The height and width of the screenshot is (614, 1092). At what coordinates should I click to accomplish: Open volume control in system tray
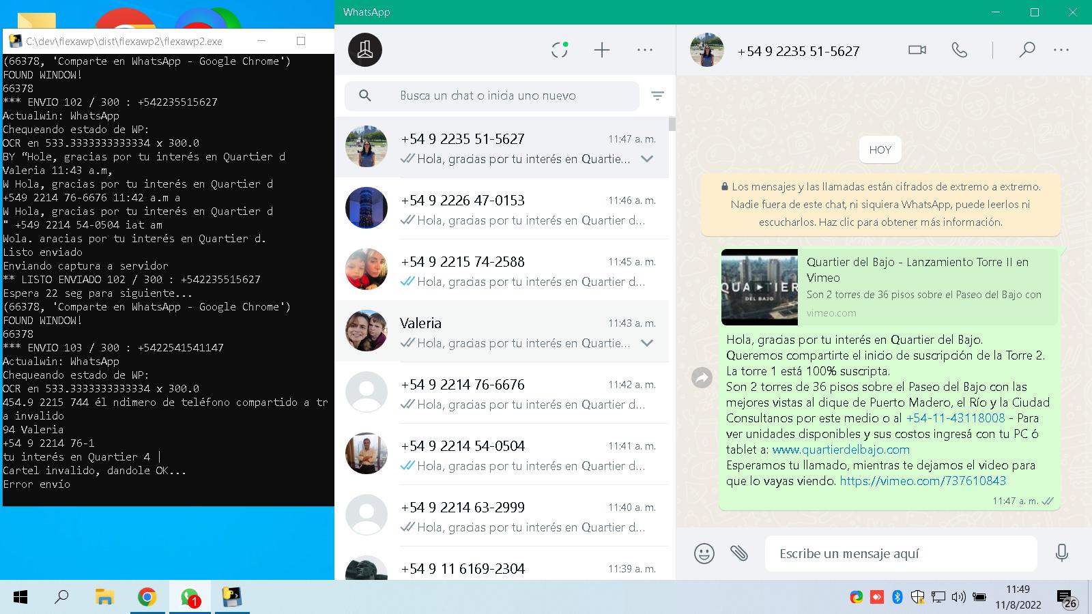[x=958, y=598]
